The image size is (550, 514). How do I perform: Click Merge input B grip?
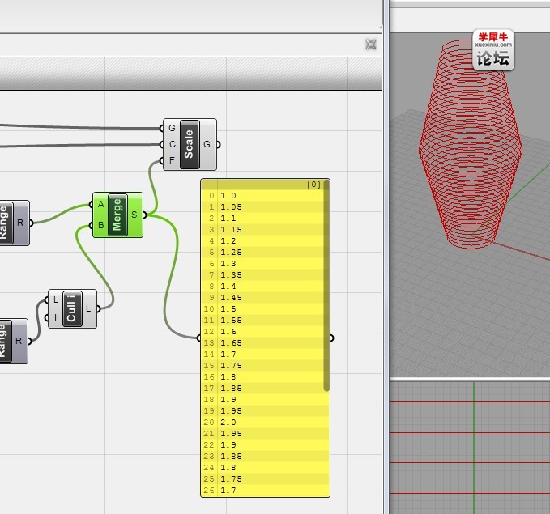click(x=92, y=225)
